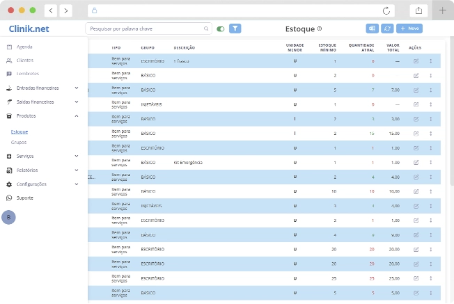Click the filter funnel icon

point(235,29)
